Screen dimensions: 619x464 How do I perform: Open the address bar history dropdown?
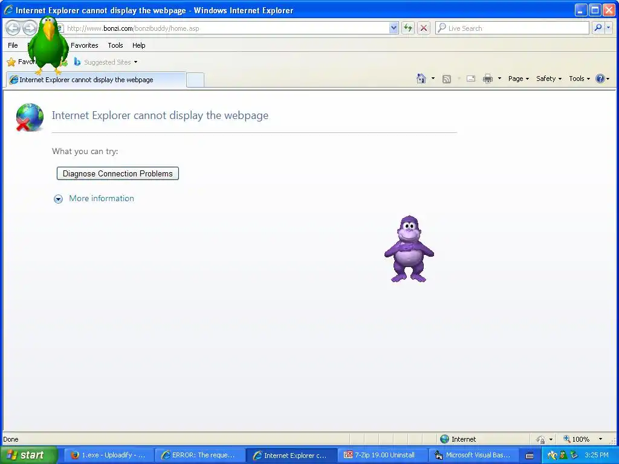[x=393, y=28]
